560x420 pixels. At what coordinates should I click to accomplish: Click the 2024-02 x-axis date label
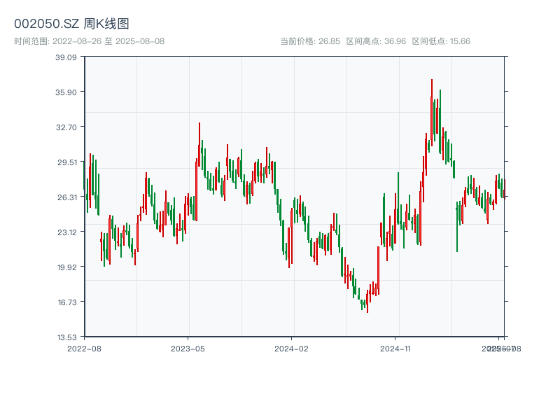click(291, 348)
